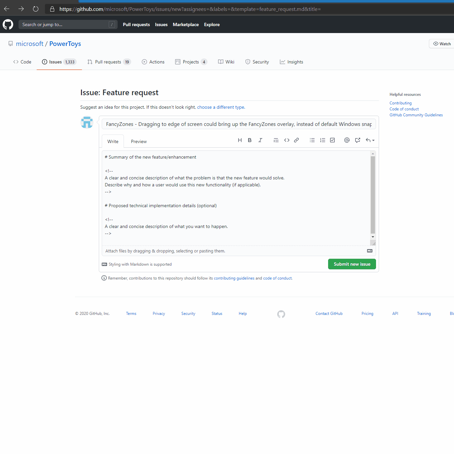Viewport: 454px width, 454px height.
Task: Open the Issues repository tab
Action: (59, 62)
